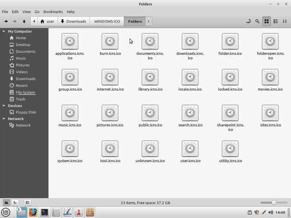291x218 pixels.
Task: Open the clock showing 14:40
Action: 280,212
